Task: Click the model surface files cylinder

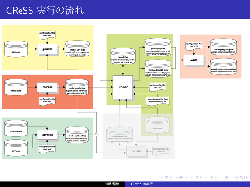Action: click(77, 135)
